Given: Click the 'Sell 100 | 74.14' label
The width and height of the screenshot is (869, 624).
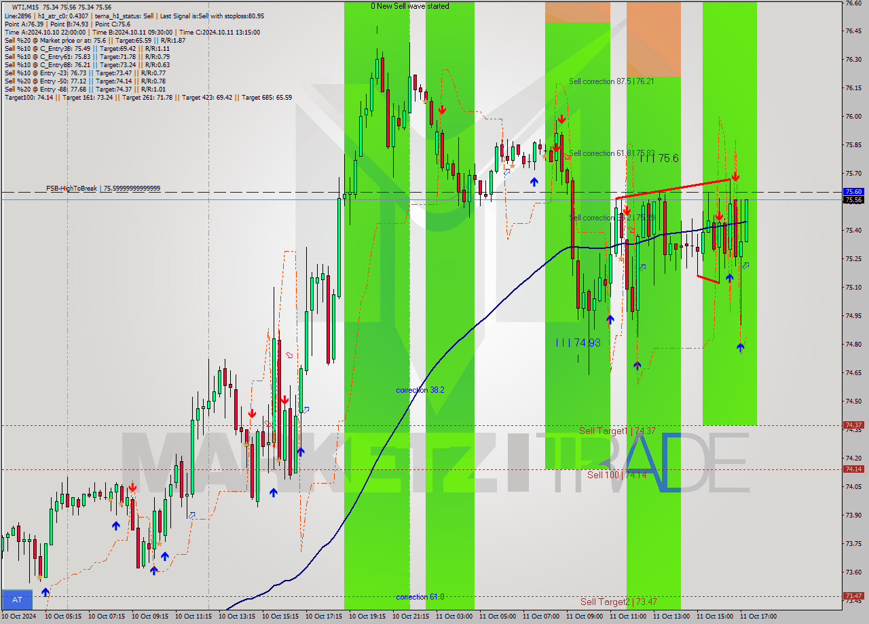Looking at the screenshot, I should pyautogui.click(x=616, y=475).
